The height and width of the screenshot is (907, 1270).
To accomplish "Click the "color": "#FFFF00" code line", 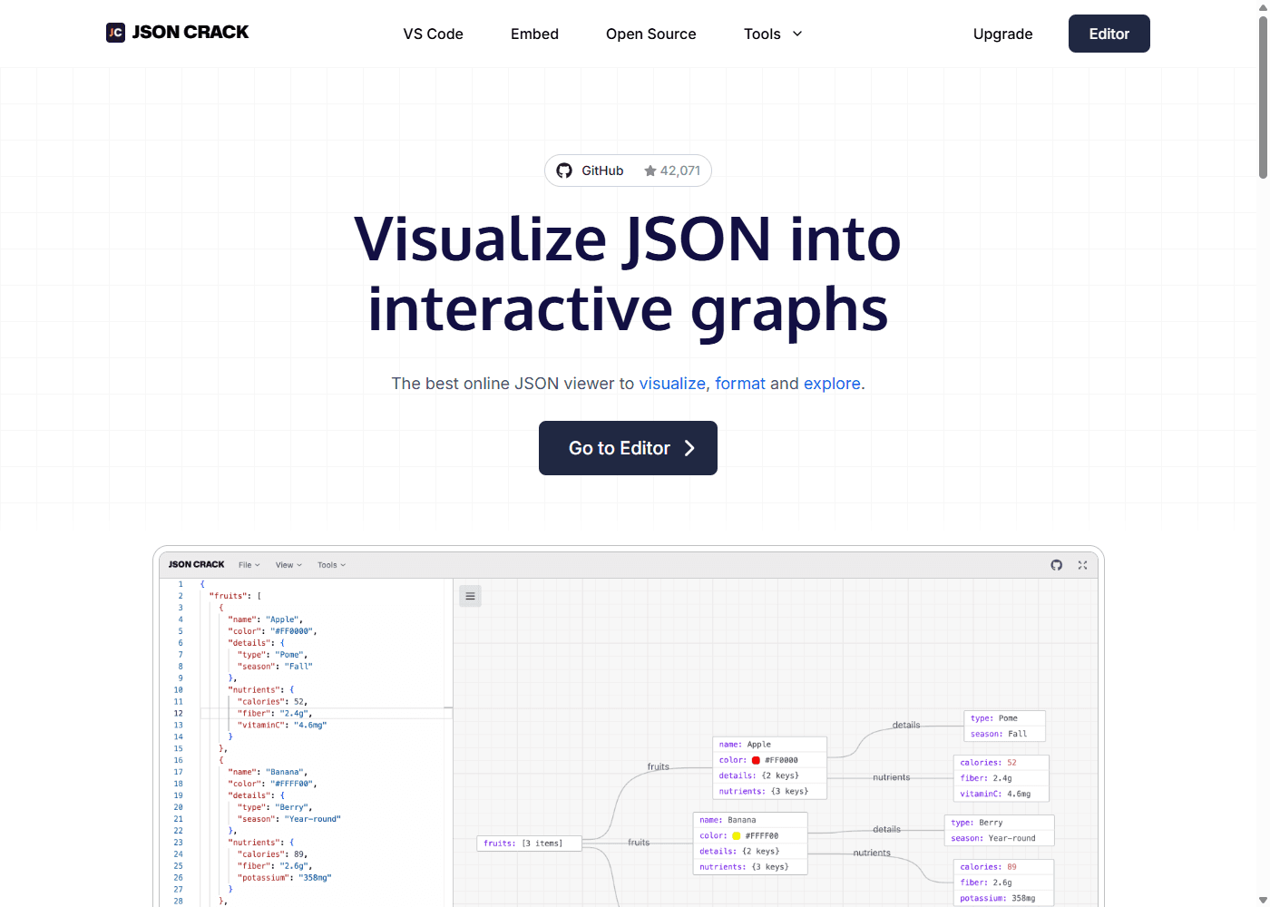I will click(273, 784).
